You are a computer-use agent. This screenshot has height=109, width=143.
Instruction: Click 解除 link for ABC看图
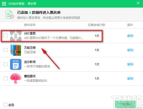click(x=130, y=36)
